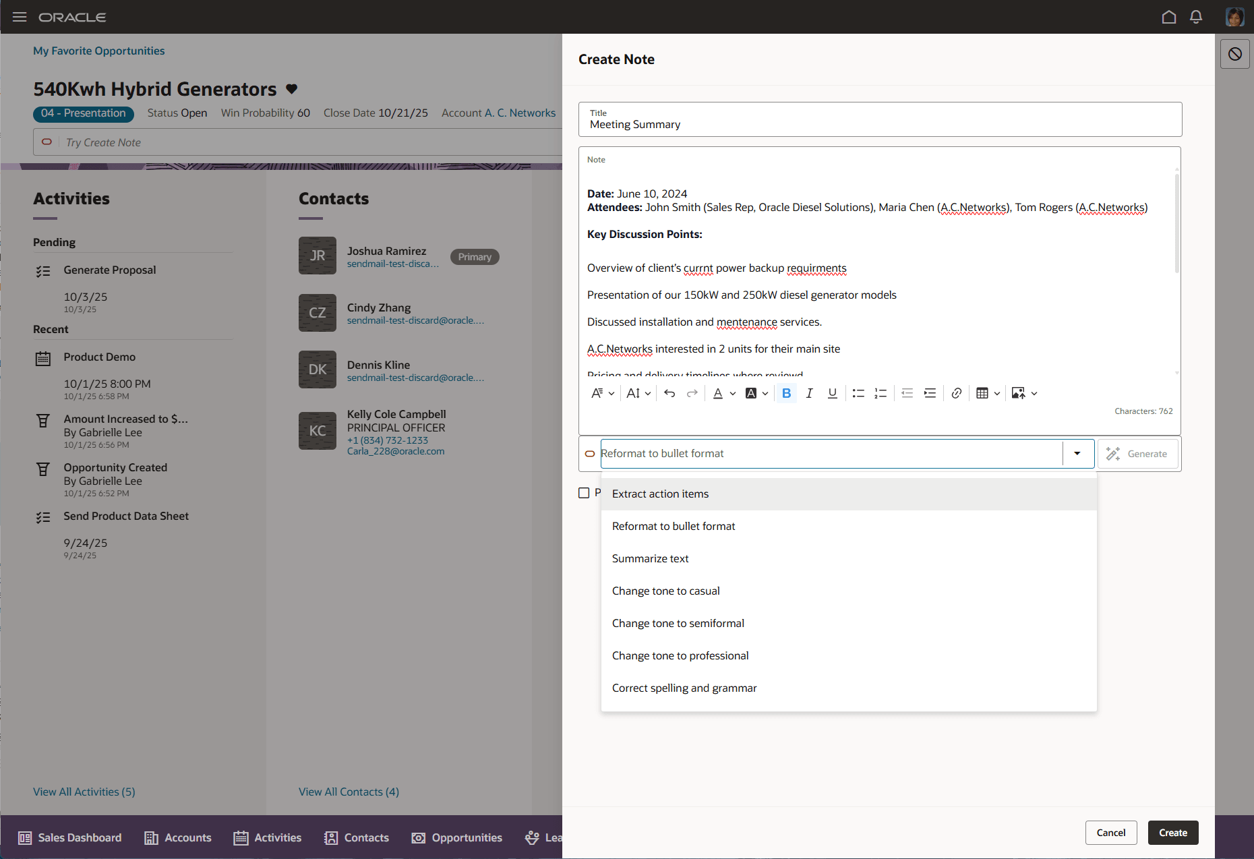
Task: Open View All Contacts link
Action: pyautogui.click(x=349, y=791)
